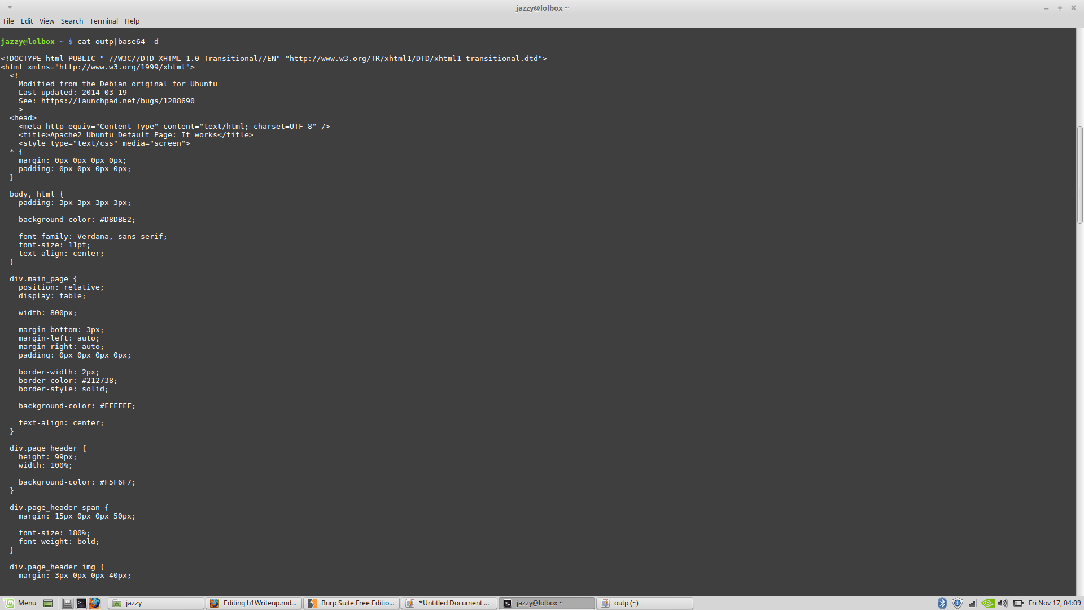Viewport: 1084px width, 610px height.
Task: Open the Mint Menu button
Action: point(20,603)
